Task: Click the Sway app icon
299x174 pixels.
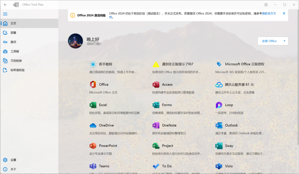Action: 219,146
